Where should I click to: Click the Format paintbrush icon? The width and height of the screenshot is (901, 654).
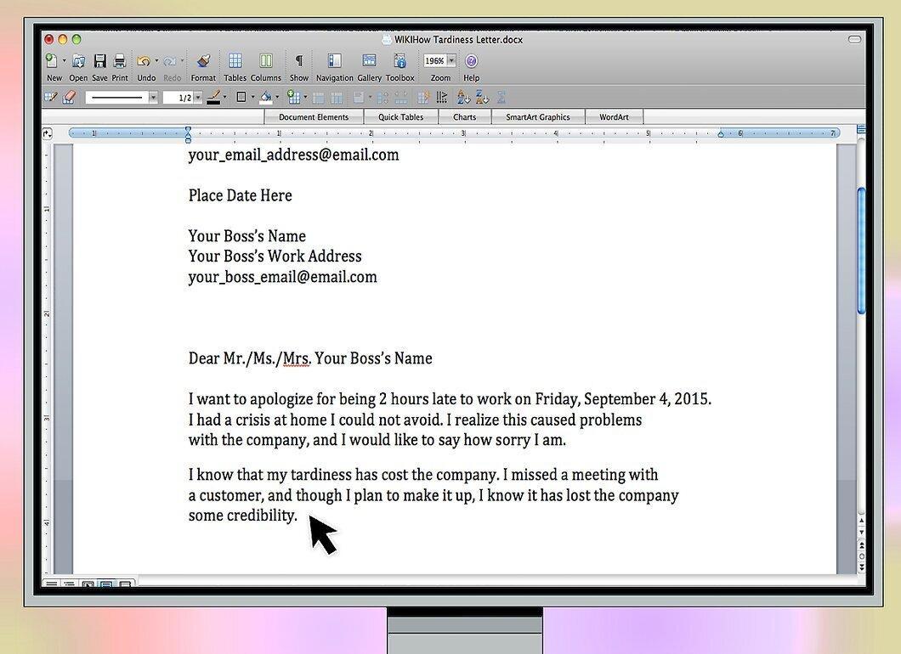coord(203,61)
